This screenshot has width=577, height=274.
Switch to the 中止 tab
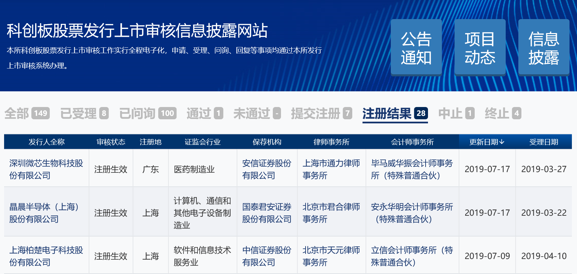(456, 113)
